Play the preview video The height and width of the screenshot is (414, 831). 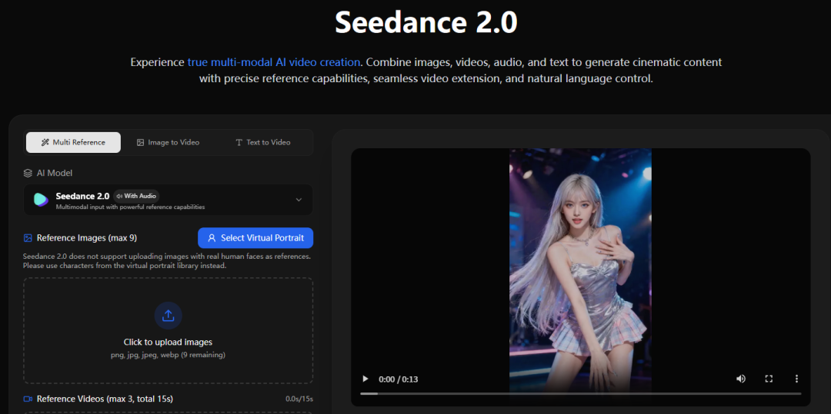pyautogui.click(x=365, y=379)
